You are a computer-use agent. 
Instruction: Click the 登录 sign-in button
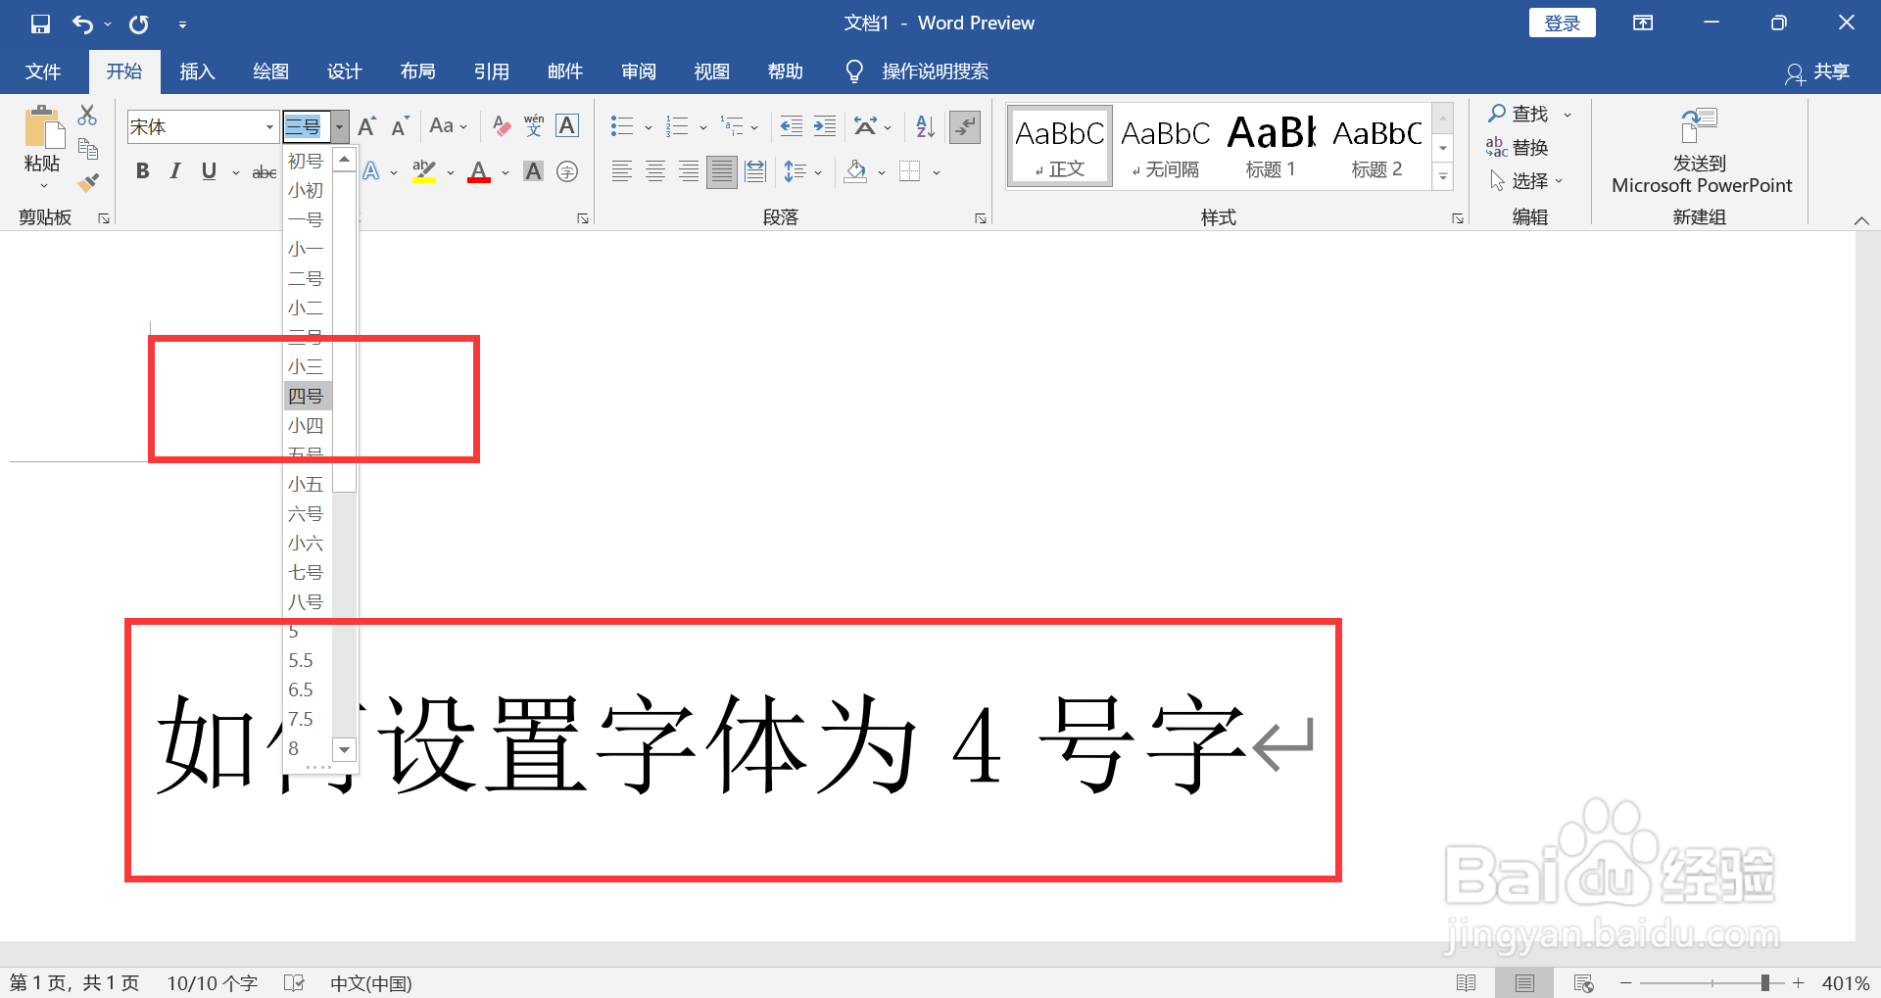pos(1562,24)
